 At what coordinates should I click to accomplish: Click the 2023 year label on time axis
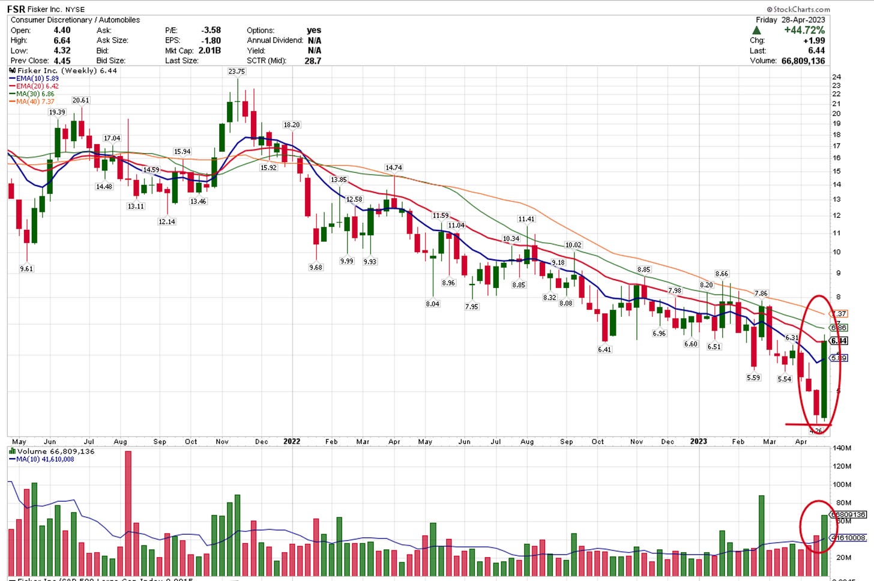tap(698, 441)
